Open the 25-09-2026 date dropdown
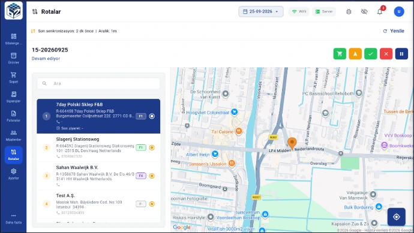414x233 pixels. point(261,11)
